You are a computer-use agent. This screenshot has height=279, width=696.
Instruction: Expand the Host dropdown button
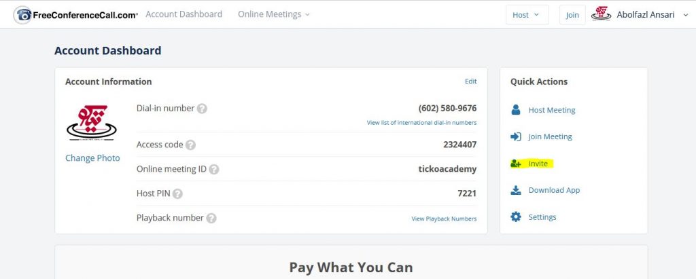[527, 15]
